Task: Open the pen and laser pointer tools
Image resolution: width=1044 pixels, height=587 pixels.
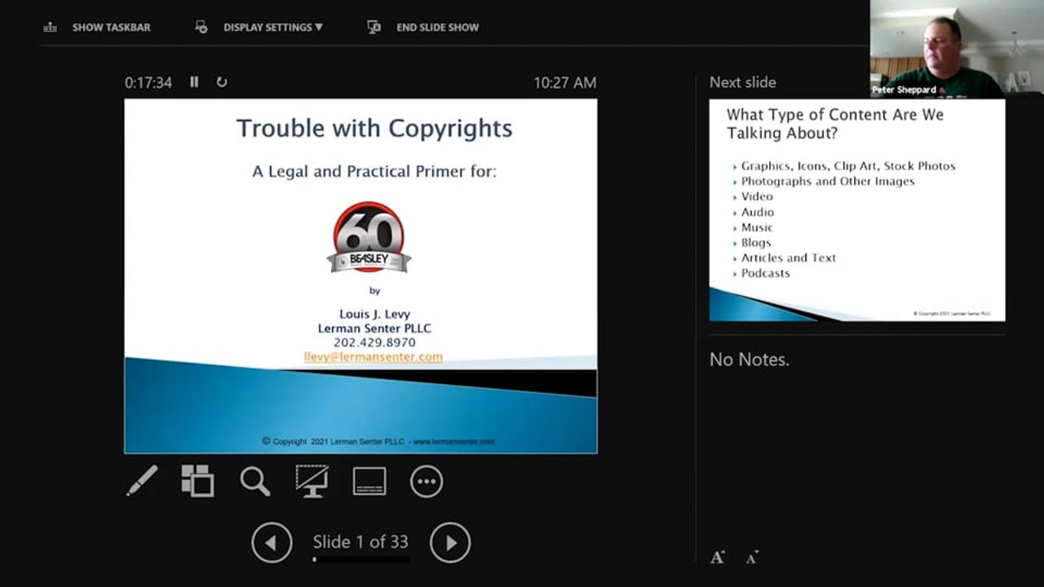Action: (142, 481)
